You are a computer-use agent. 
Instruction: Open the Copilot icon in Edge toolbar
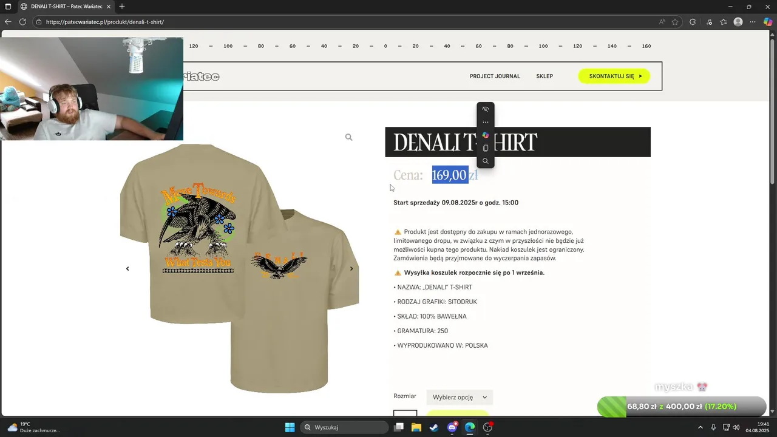pos(768,22)
